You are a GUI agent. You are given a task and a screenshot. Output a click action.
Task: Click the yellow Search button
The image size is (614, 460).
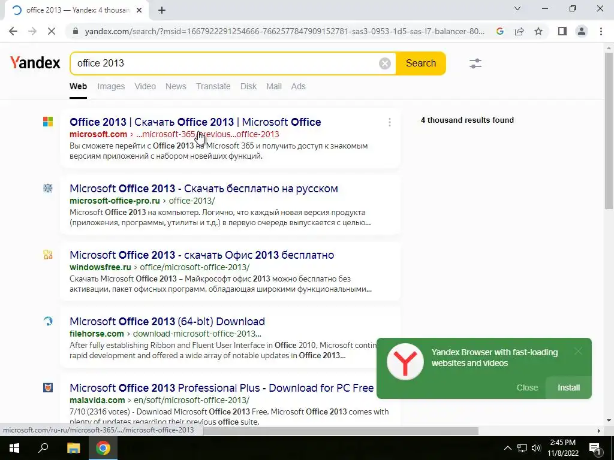pos(420,63)
